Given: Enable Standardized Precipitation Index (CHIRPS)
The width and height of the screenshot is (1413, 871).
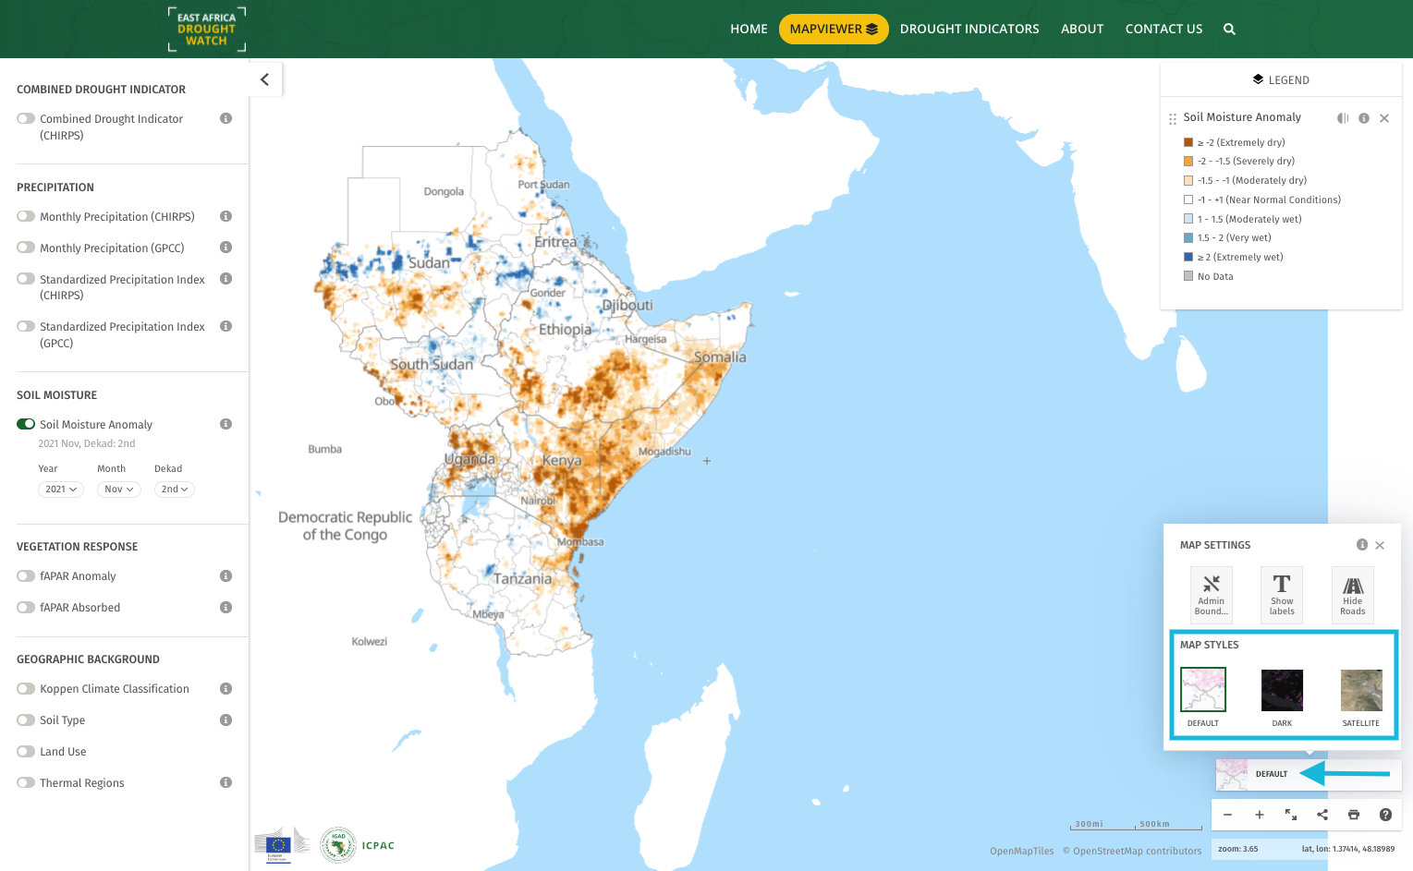Looking at the screenshot, I should pyautogui.click(x=26, y=279).
